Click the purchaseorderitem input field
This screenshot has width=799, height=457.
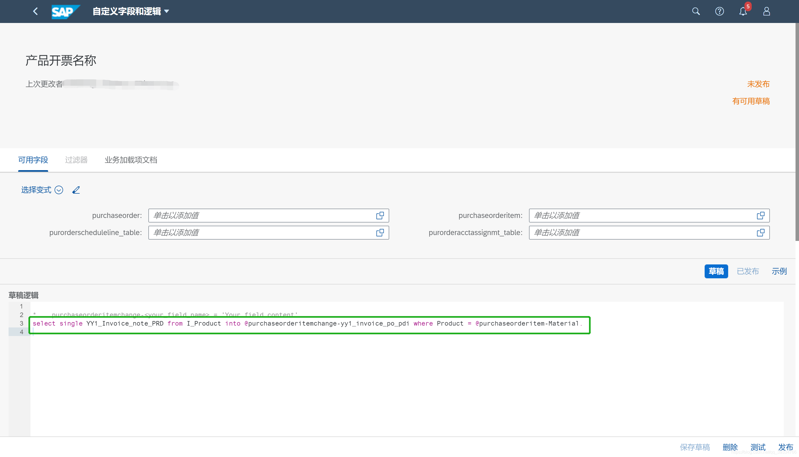(x=649, y=216)
